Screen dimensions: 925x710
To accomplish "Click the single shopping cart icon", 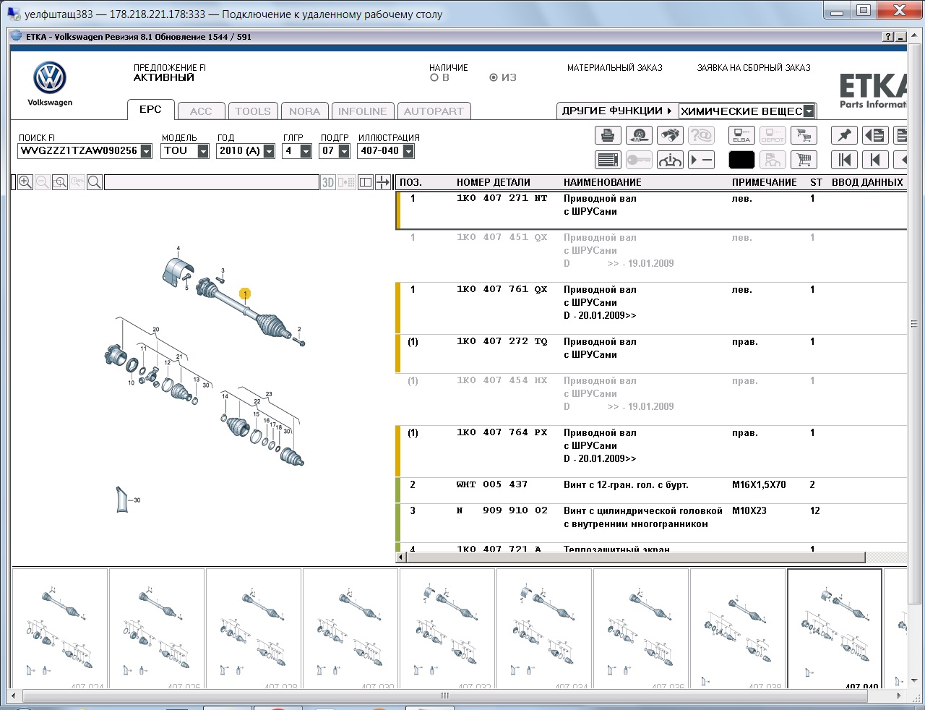I will tap(804, 160).
